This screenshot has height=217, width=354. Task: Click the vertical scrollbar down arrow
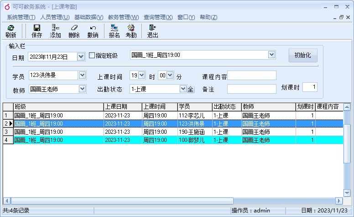[347, 193]
